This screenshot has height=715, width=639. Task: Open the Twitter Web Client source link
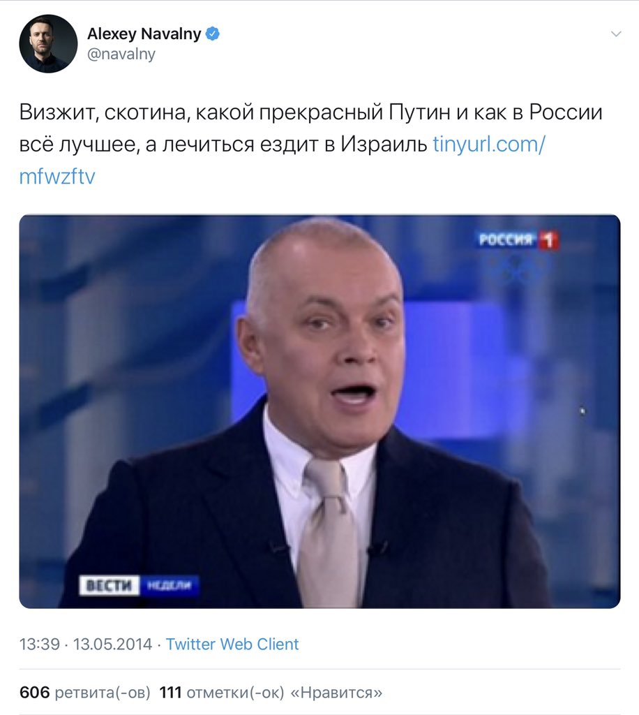click(x=232, y=644)
